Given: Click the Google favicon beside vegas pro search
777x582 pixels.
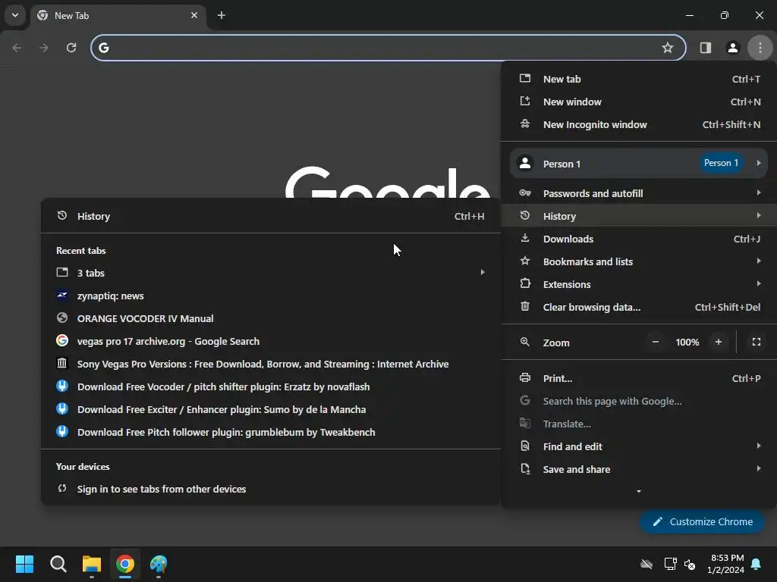Looking at the screenshot, I should (x=62, y=340).
